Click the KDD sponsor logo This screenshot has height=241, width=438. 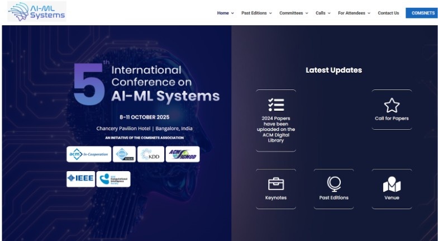(x=151, y=154)
